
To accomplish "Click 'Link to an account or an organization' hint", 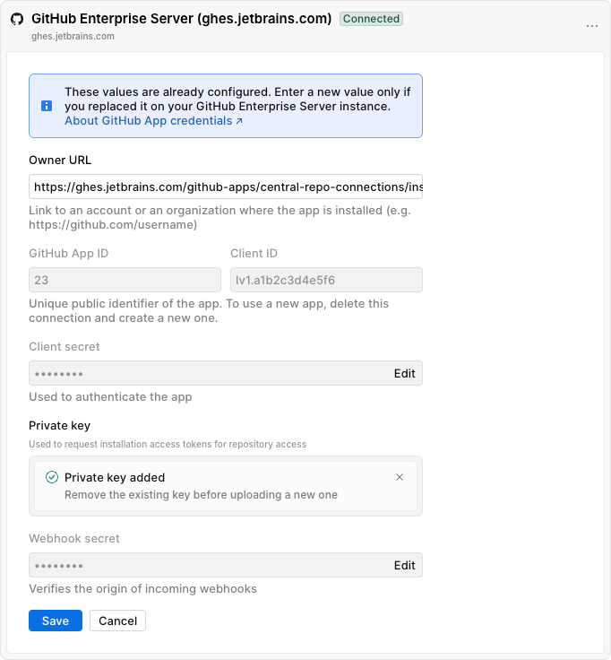I will (x=219, y=217).
